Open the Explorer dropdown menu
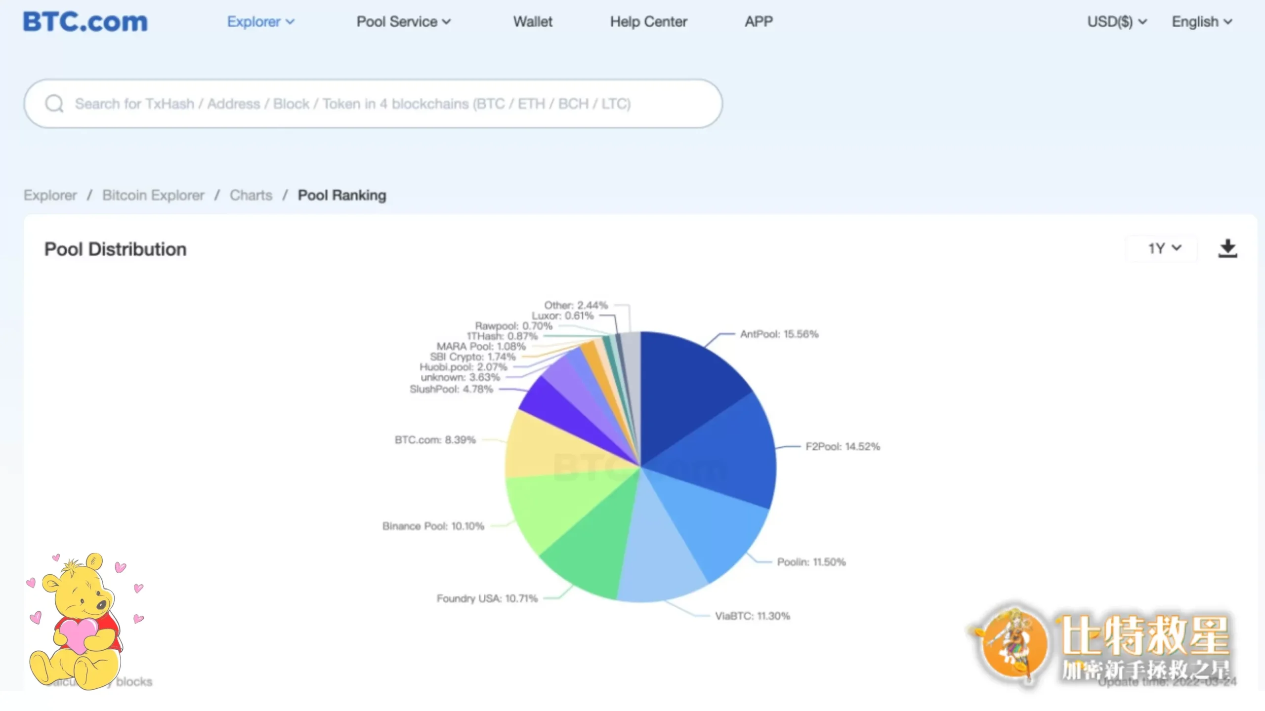This screenshot has height=711, width=1265. point(260,22)
